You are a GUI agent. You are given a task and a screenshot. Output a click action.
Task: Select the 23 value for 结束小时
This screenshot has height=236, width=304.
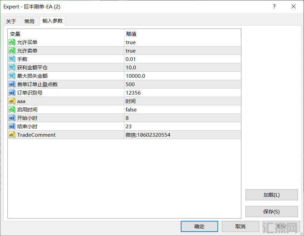(129, 127)
